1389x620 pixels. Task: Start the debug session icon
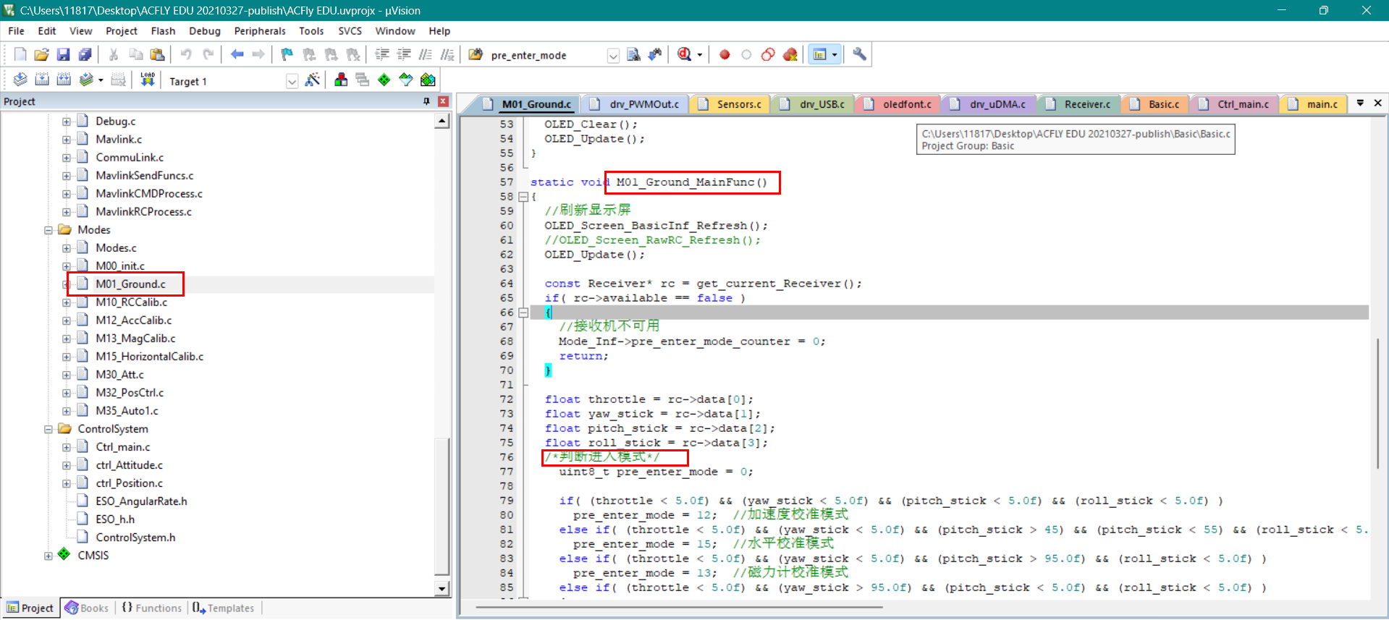point(684,54)
